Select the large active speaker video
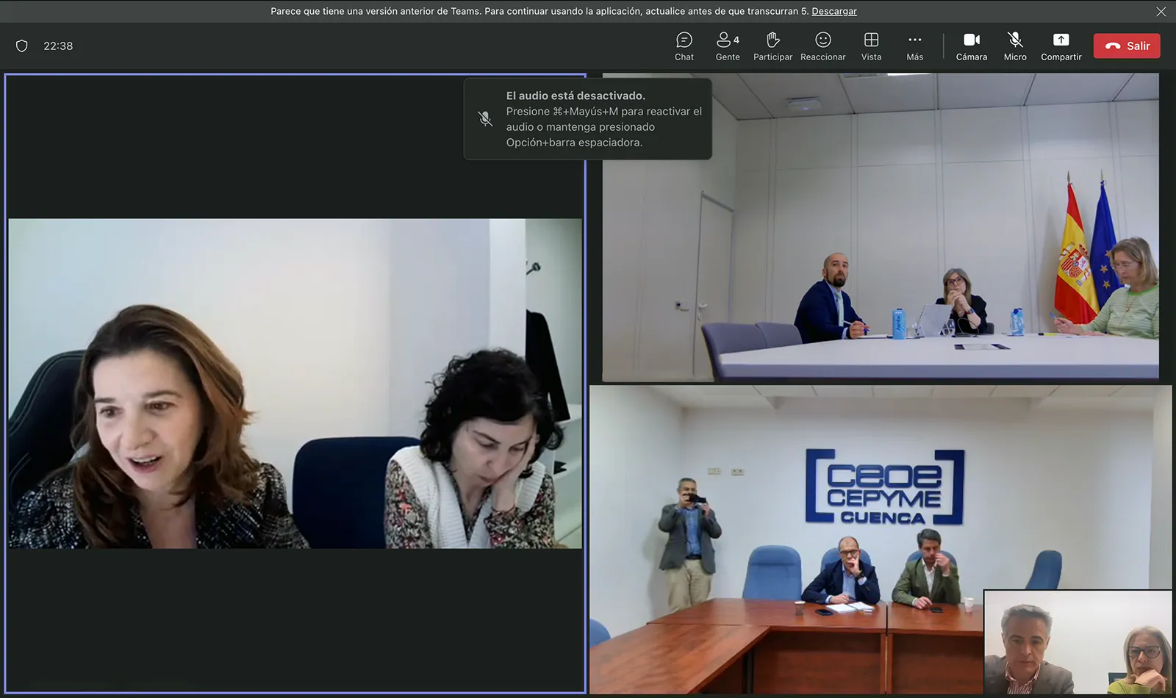This screenshot has width=1176, height=698. tap(294, 382)
